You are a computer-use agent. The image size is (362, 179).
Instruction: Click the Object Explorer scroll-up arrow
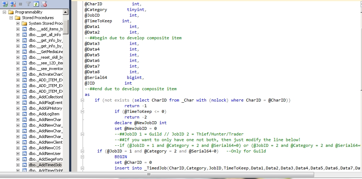tap(66, 12)
